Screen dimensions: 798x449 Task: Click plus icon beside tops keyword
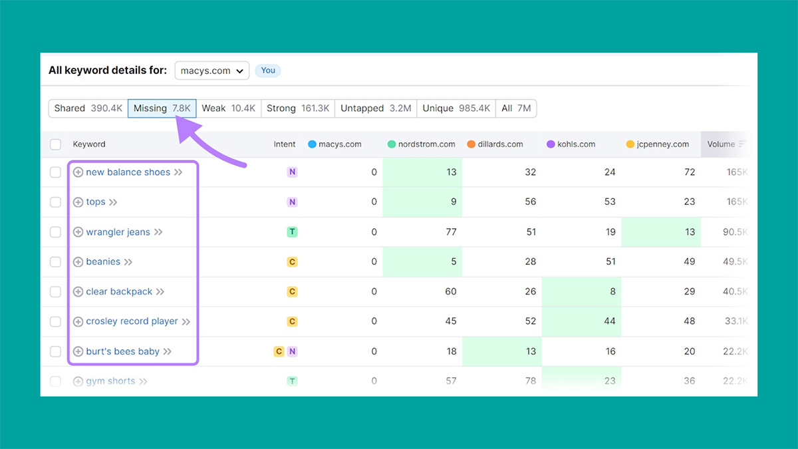point(78,202)
